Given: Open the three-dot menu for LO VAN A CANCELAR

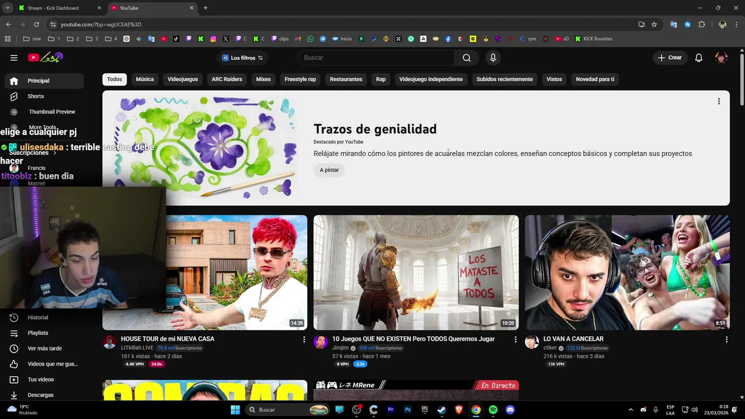Looking at the screenshot, I should [x=726, y=339].
